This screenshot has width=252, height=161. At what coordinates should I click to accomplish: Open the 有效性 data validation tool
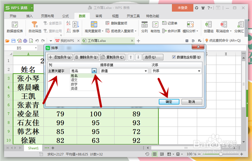[155, 27]
